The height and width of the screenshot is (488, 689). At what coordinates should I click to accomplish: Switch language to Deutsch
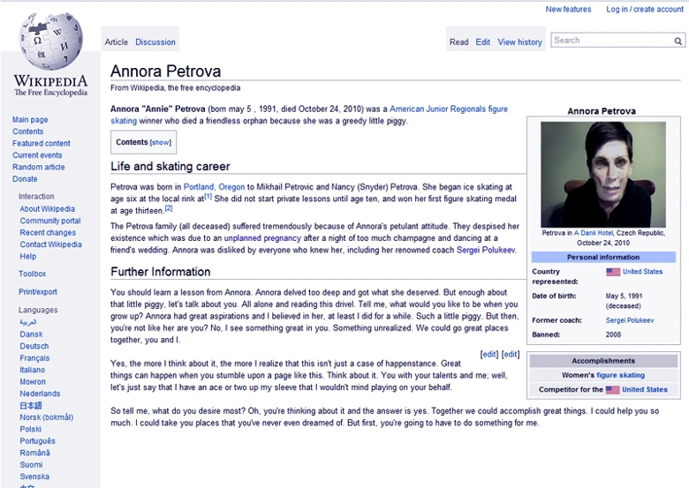click(x=34, y=346)
